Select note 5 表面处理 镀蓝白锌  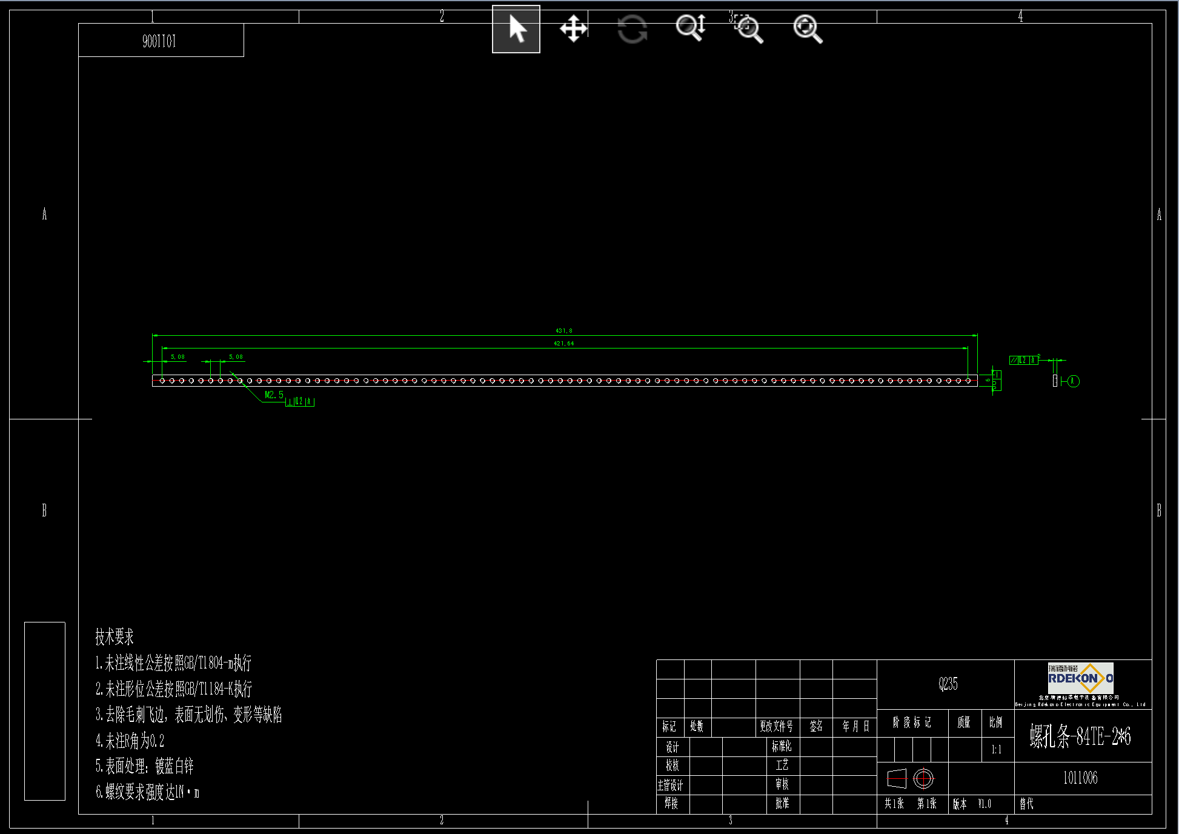coord(144,766)
